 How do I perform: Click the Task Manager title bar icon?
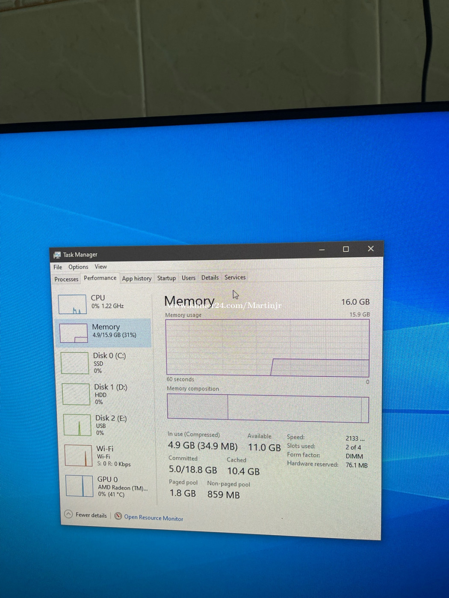pyautogui.click(x=57, y=255)
